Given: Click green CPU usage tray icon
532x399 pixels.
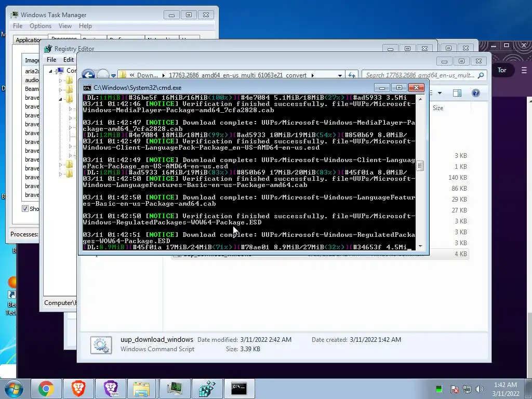Looking at the screenshot, I should tap(438, 389).
